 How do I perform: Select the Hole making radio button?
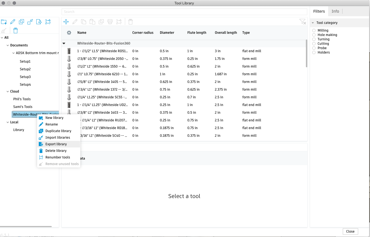point(314,35)
